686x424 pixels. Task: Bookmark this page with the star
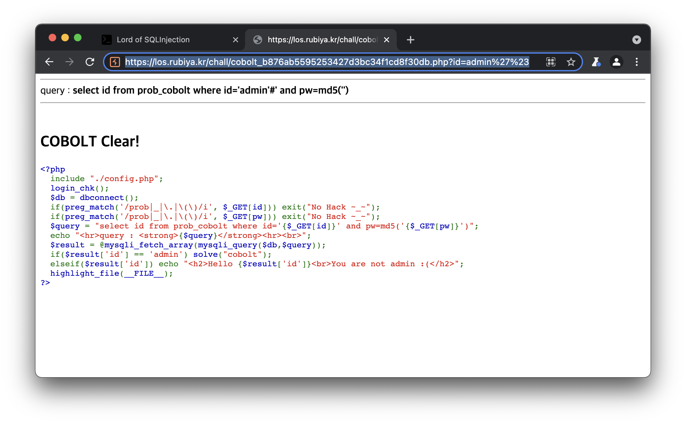[571, 62]
